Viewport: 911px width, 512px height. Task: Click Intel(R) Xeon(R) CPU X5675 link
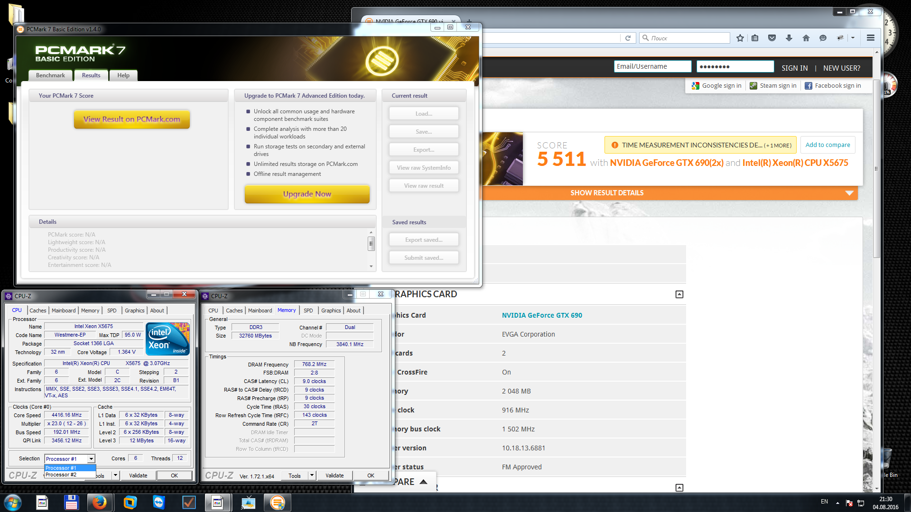[795, 163]
